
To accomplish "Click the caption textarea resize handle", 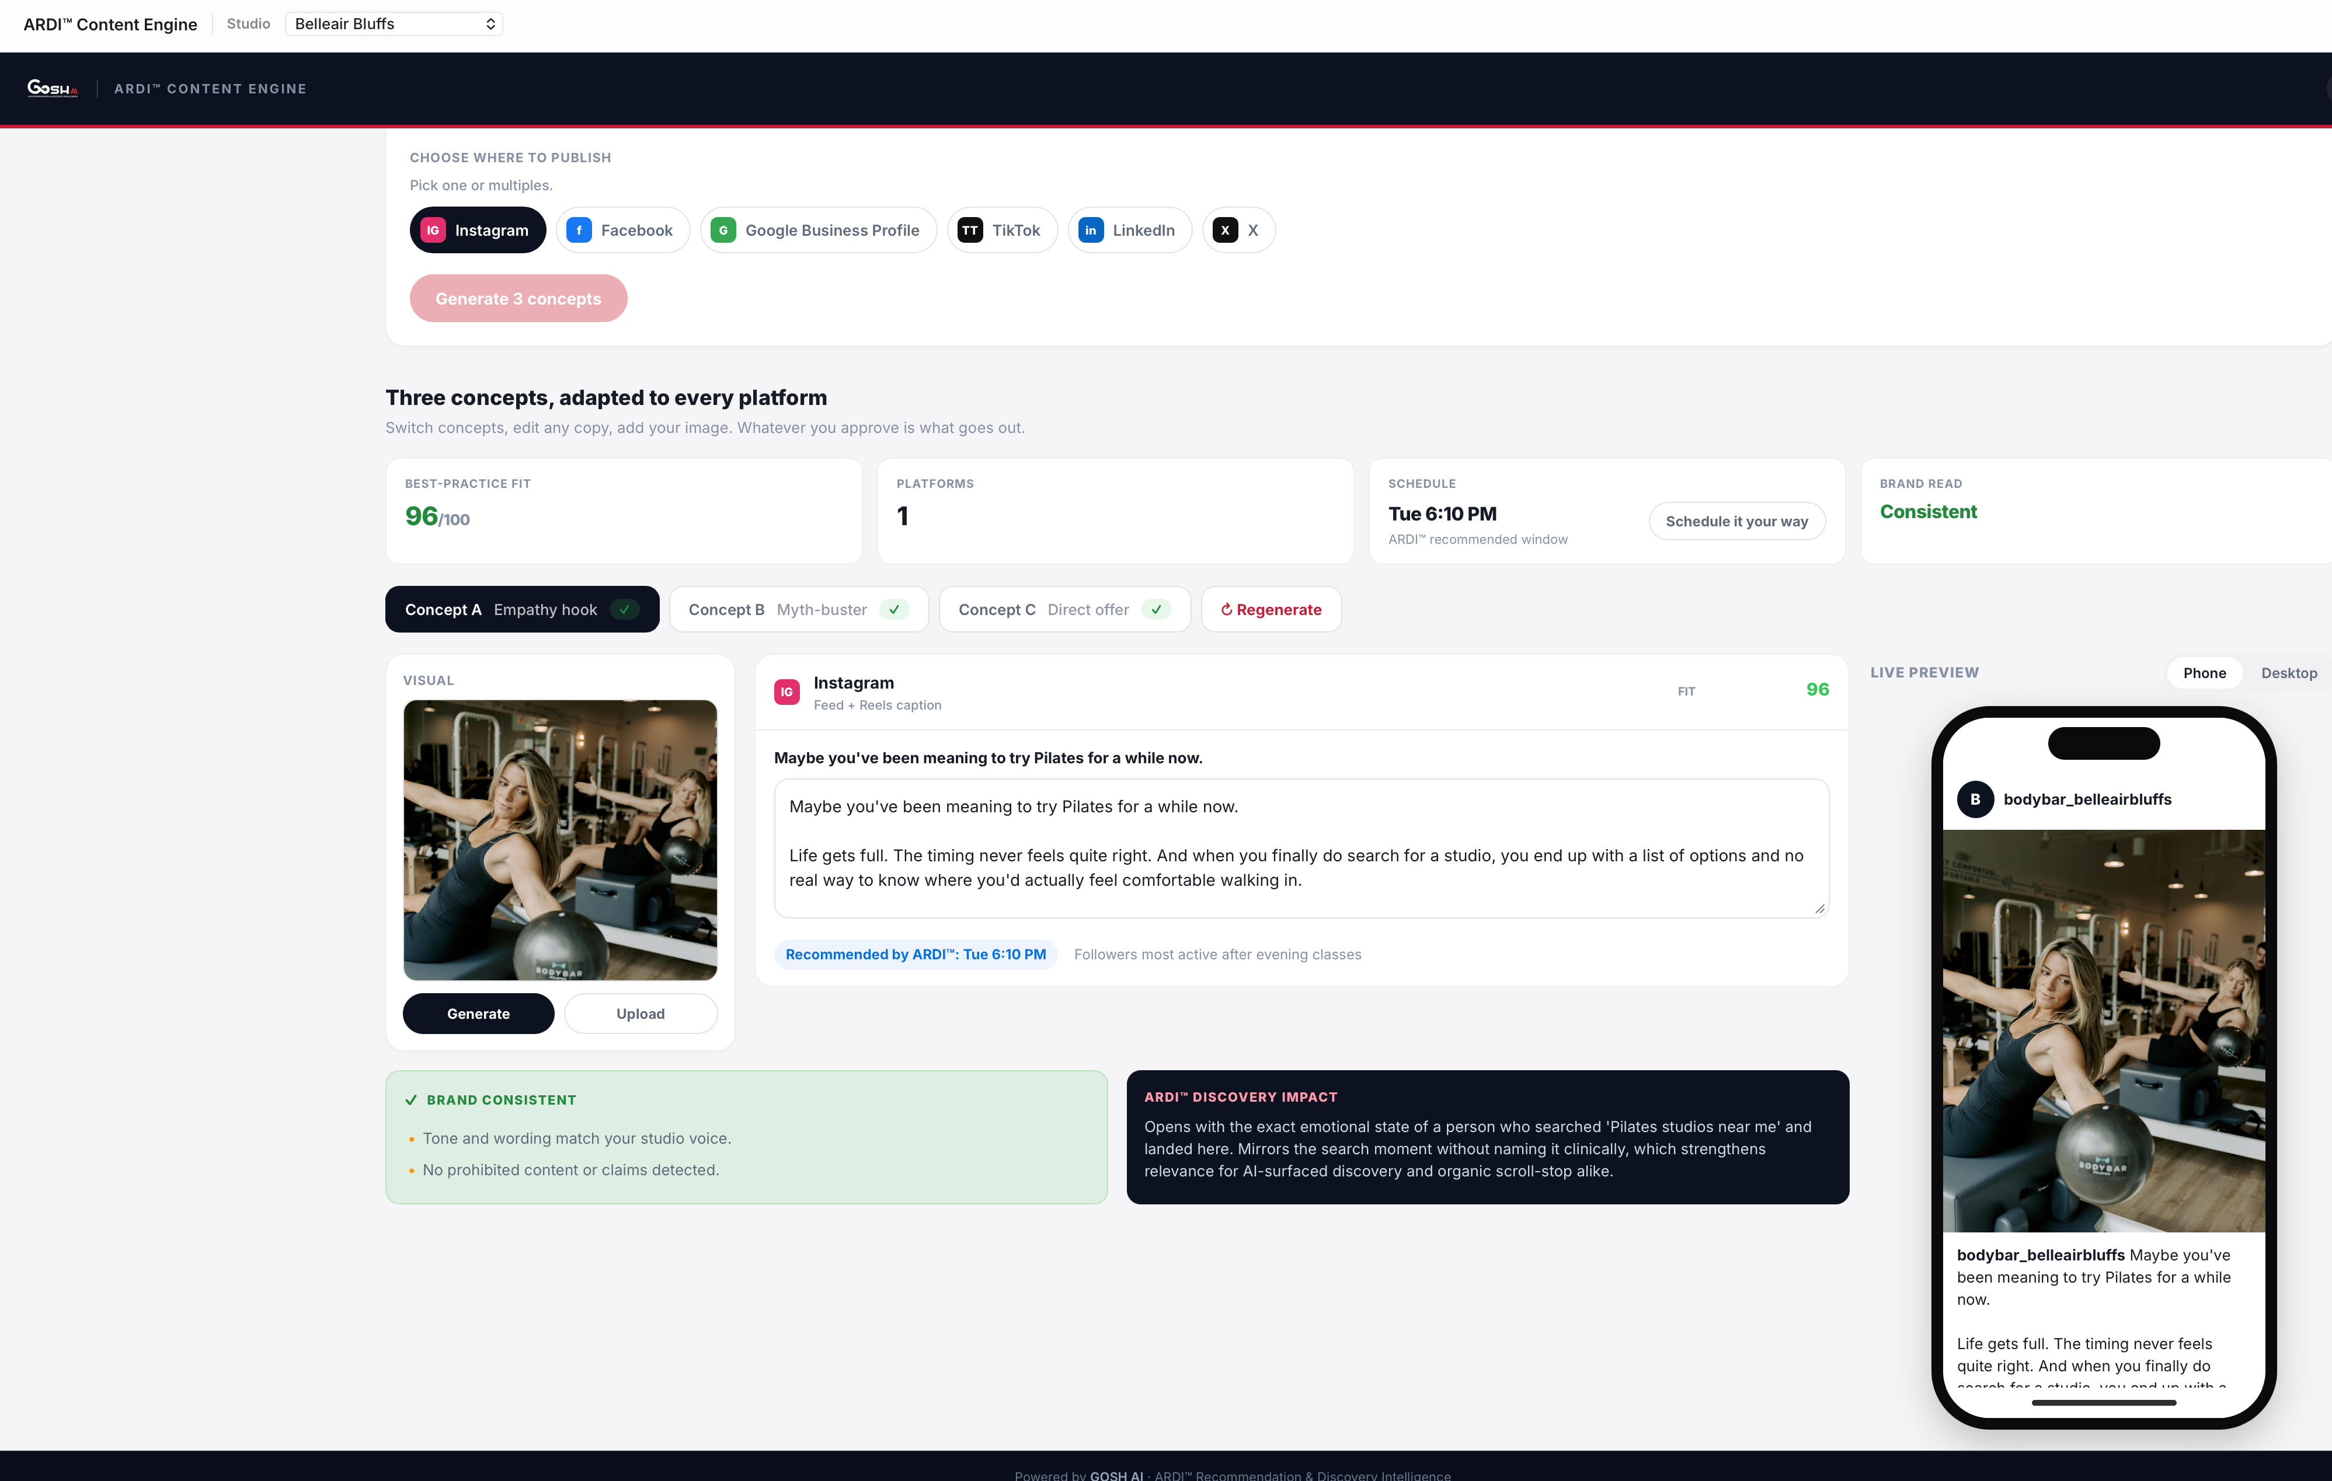I will coord(1820,908).
